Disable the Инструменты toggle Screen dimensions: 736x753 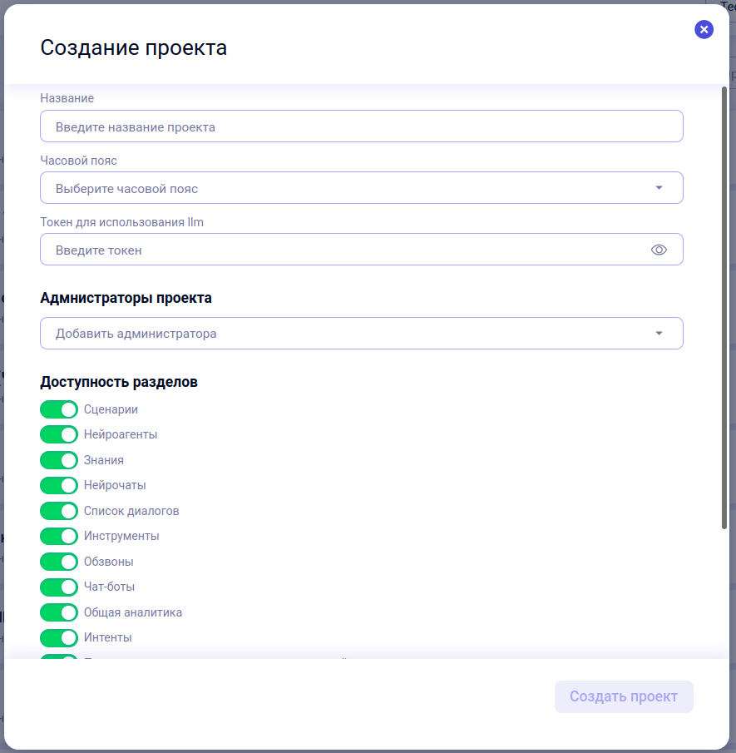point(59,536)
